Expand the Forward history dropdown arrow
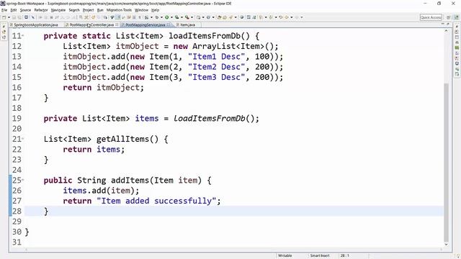 (x=302, y=17)
